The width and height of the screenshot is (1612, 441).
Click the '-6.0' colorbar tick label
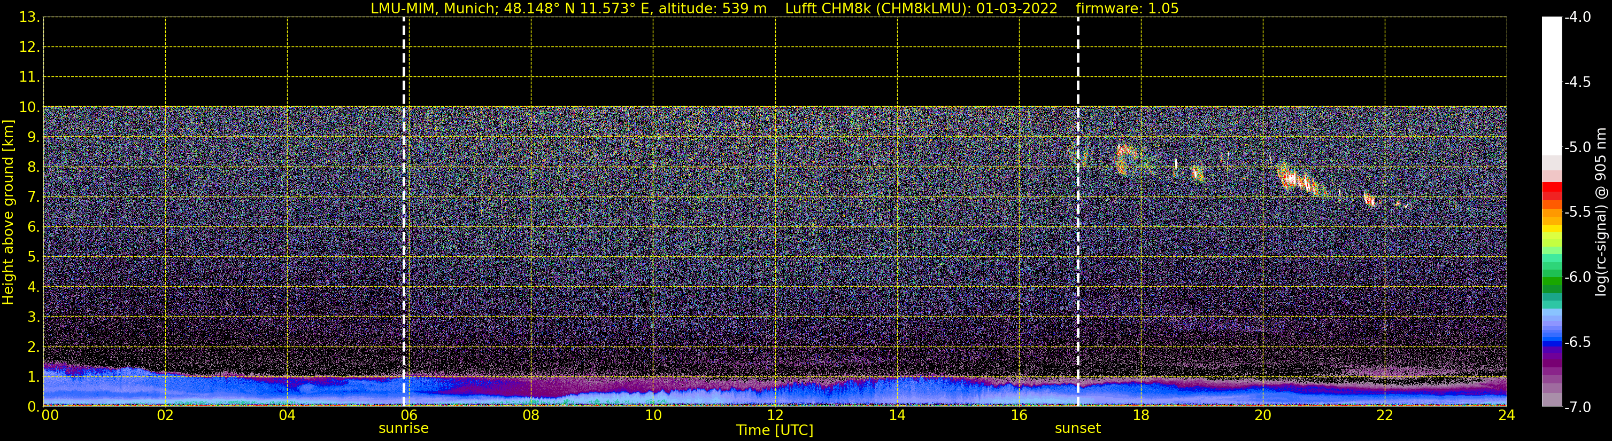(1577, 277)
